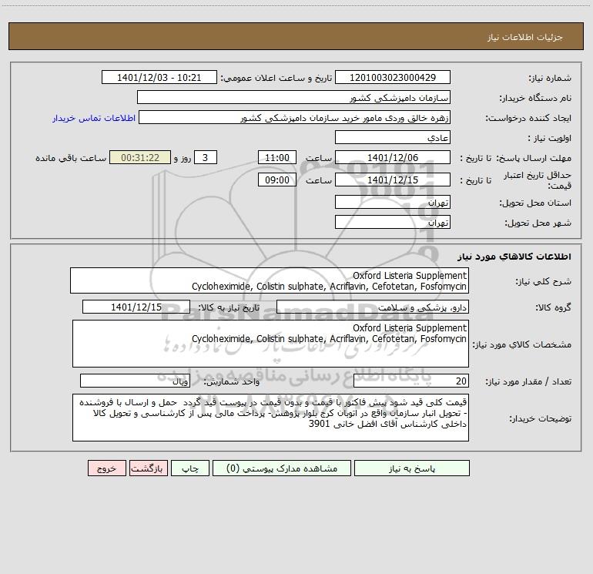The height and width of the screenshot is (574, 593).
Task: Click the priority field 'عادی'
Action: tap(393, 138)
